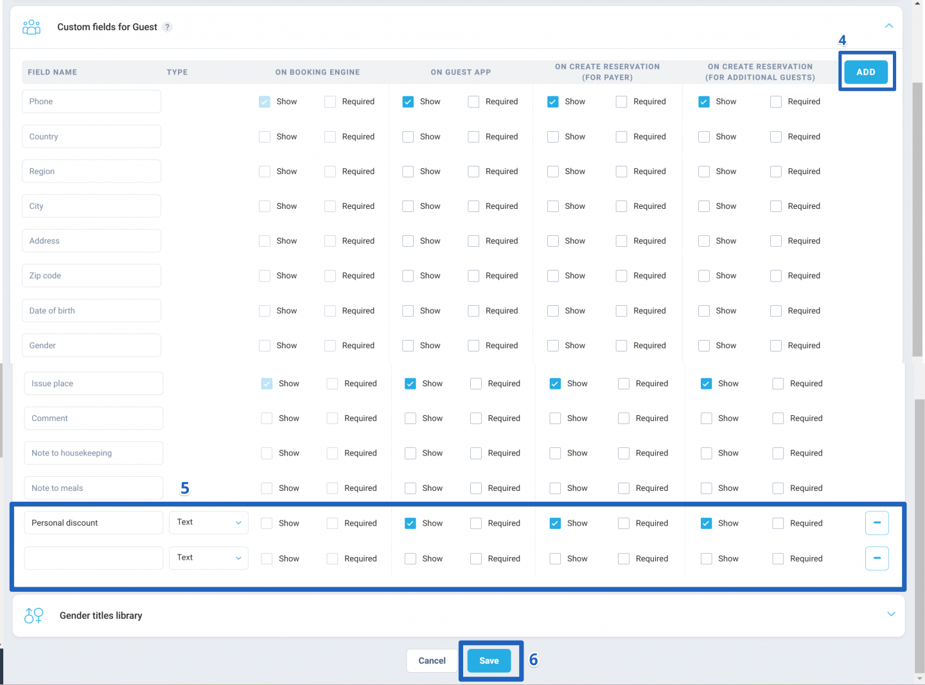Click the Cancel button

coord(432,661)
